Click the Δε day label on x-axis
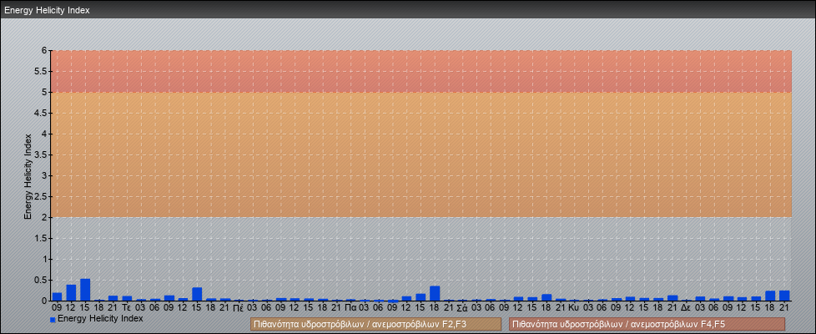Image resolution: width=816 pixels, height=334 pixels. point(686,307)
